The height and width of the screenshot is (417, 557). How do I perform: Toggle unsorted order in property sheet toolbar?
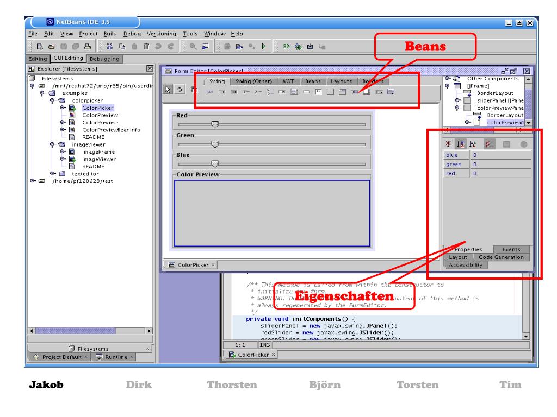click(448, 144)
